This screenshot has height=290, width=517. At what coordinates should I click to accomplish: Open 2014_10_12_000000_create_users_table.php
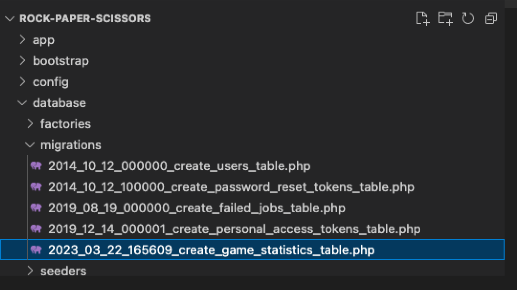179,166
